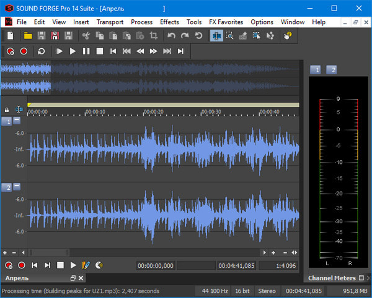Click the 44 100 Hz sample rate field
The height and width of the screenshot is (298, 372).
[x=215, y=291]
